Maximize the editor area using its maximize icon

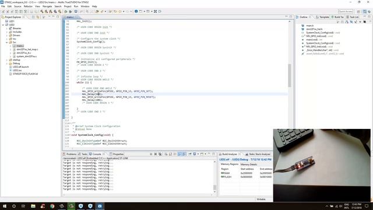[x=291, y=17]
